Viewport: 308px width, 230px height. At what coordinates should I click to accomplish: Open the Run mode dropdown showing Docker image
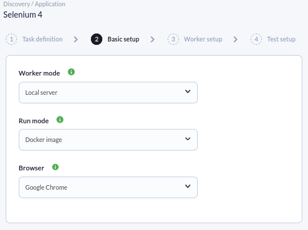click(108, 140)
